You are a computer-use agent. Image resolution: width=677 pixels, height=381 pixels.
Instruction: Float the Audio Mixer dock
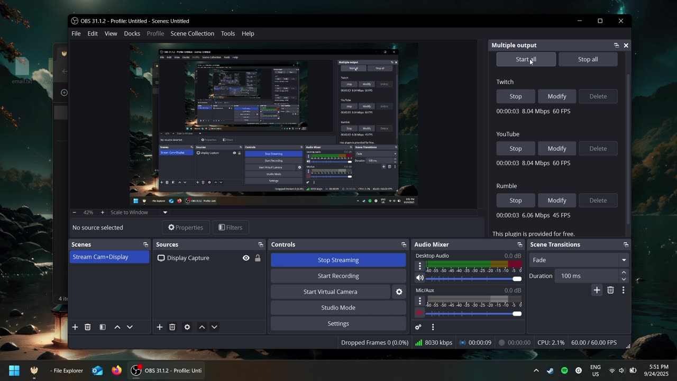(x=519, y=244)
